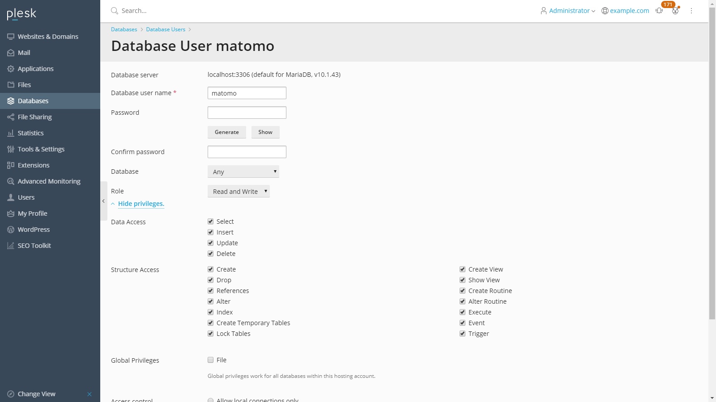Click the Hide privileges link

141,204
